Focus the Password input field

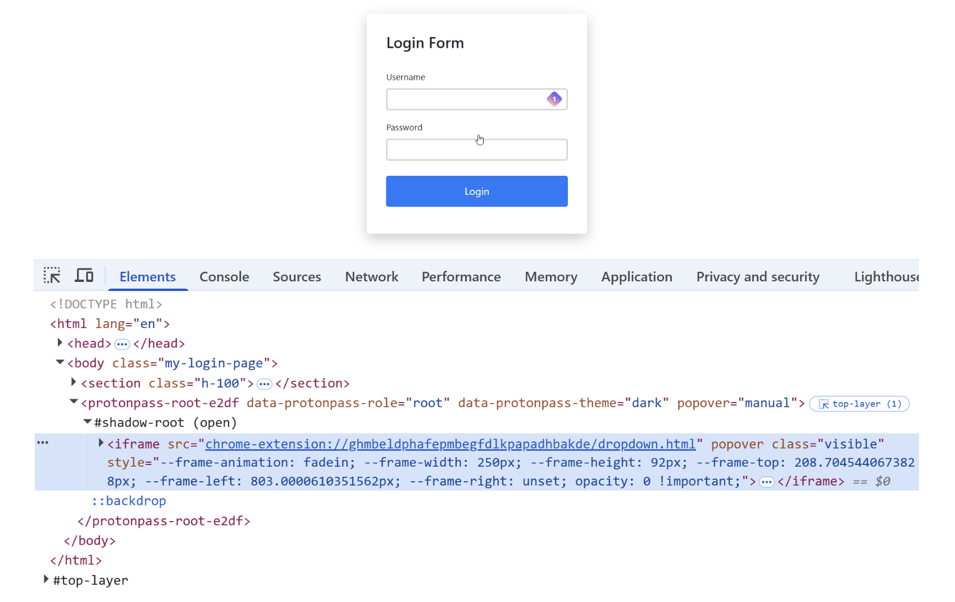pyautogui.click(x=476, y=150)
